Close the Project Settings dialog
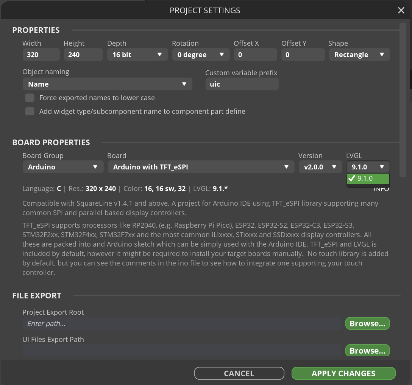 click(401, 11)
